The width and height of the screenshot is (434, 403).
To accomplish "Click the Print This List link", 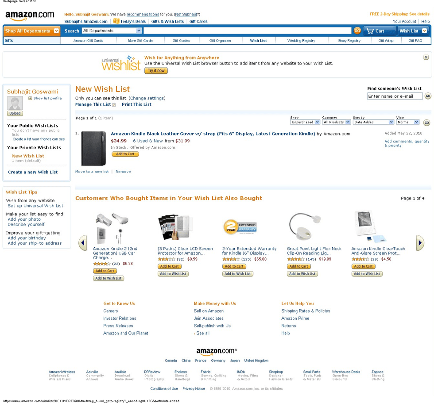I will pos(136,104).
